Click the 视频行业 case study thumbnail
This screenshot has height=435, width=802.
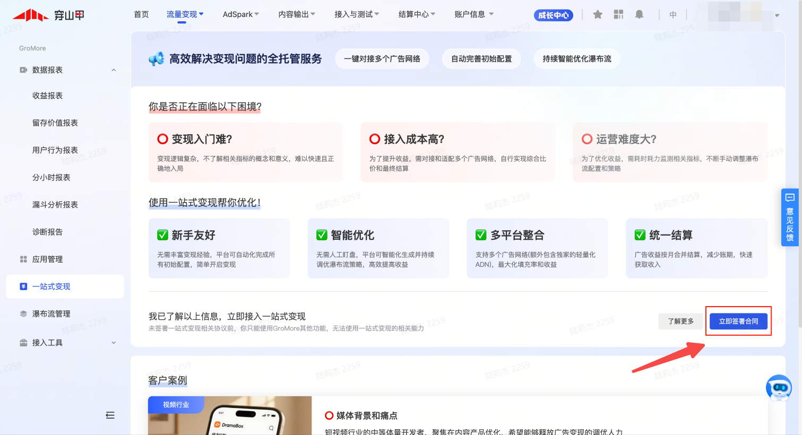230,416
